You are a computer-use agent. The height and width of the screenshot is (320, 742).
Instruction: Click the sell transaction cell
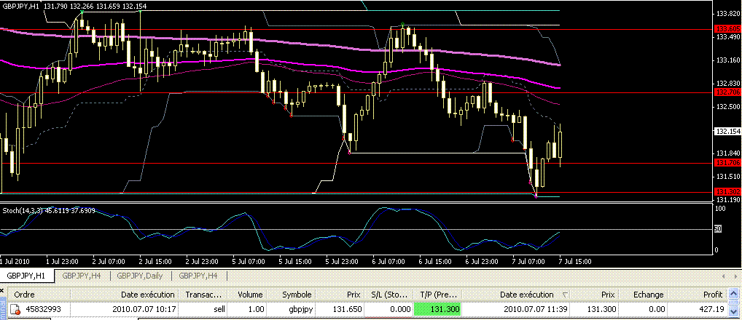(218, 310)
